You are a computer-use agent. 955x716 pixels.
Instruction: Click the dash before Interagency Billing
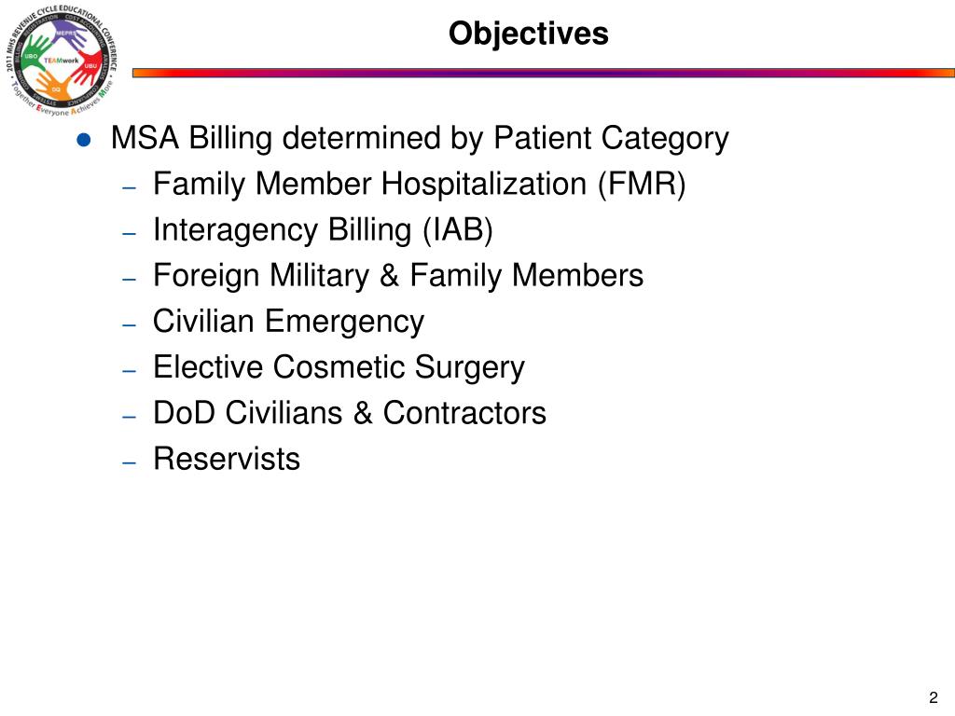click(129, 234)
